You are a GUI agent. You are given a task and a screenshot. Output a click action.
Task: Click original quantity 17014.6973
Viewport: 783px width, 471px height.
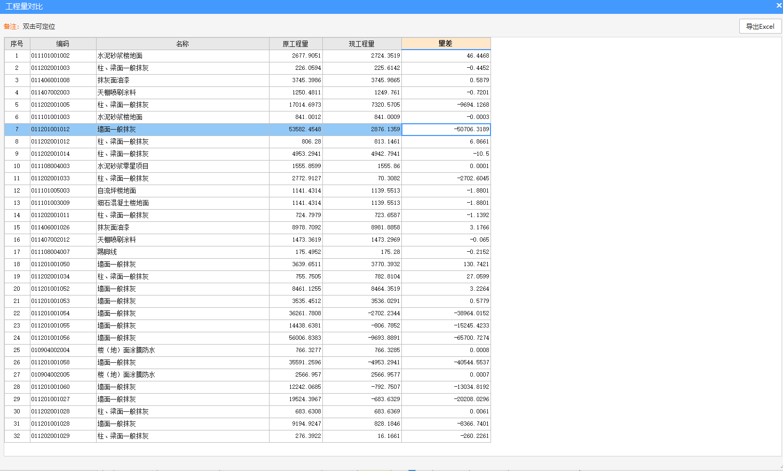click(296, 105)
